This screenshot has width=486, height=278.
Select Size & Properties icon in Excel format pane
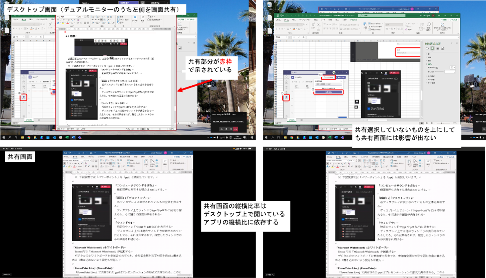438,48
